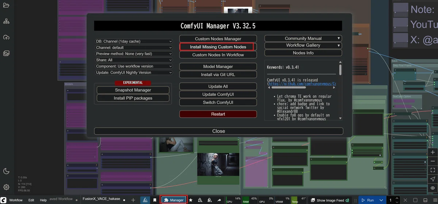Screen dimensions: 438x204
Task: Open the folder icon in the left sidebar
Action: coord(6,5)
